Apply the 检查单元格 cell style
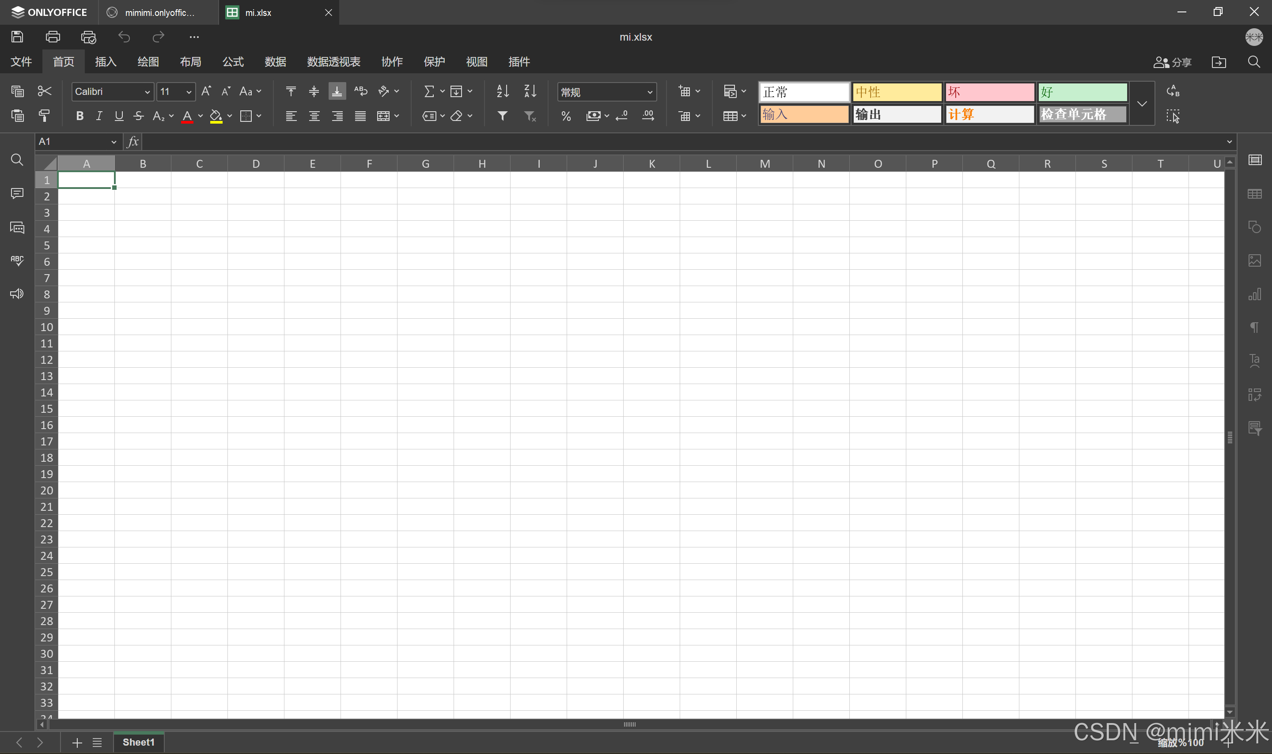Image resolution: width=1272 pixels, height=754 pixels. click(1083, 114)
